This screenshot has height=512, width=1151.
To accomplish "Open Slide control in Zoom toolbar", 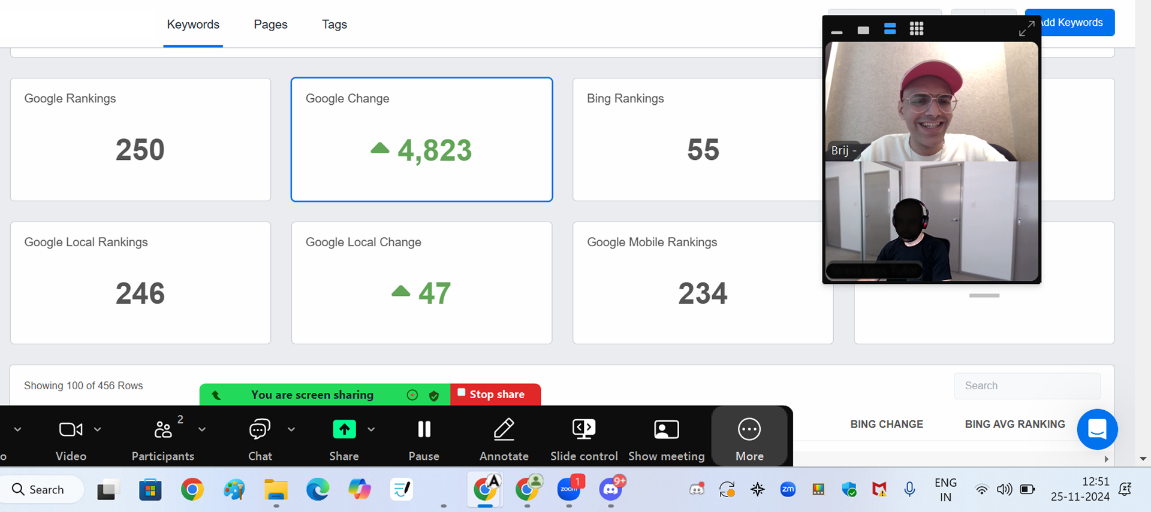I will point(584,429).
